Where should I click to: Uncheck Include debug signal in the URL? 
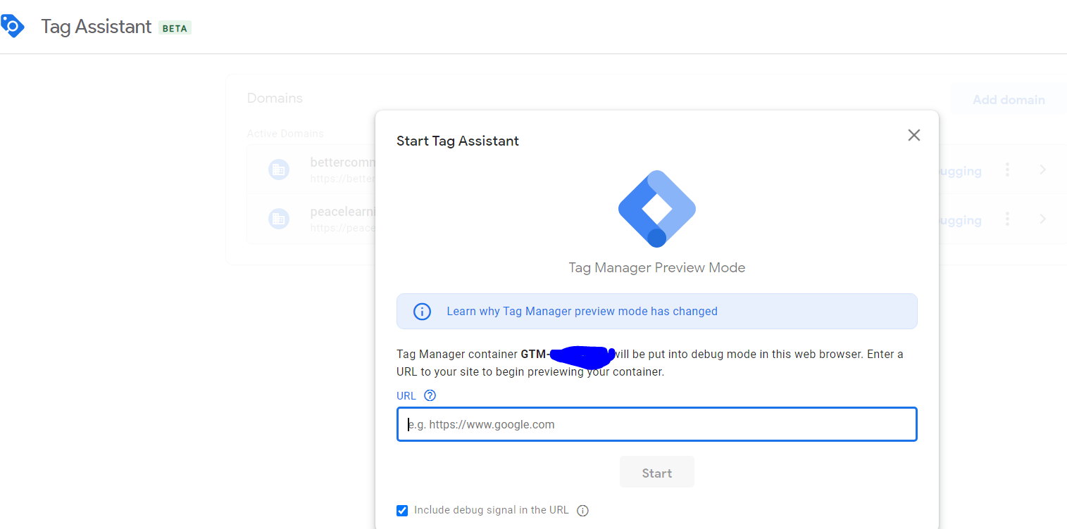pyautogui.click(x=402, y=511)
